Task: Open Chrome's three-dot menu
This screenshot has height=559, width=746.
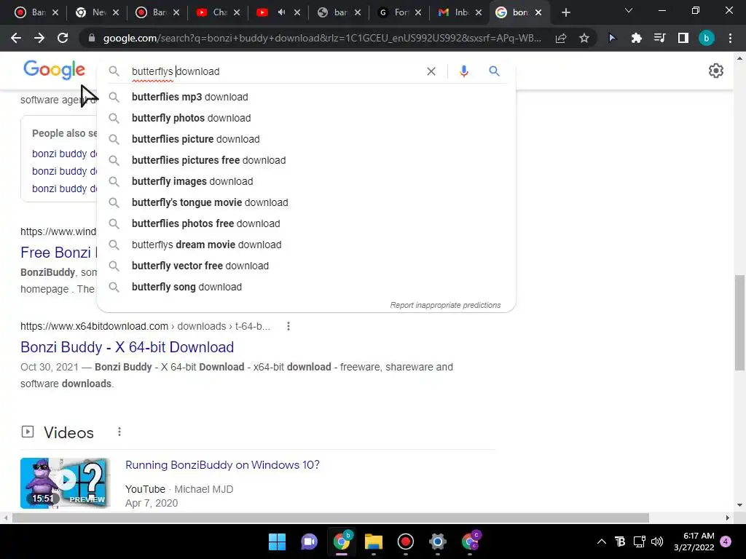Action: pos(730,38)
